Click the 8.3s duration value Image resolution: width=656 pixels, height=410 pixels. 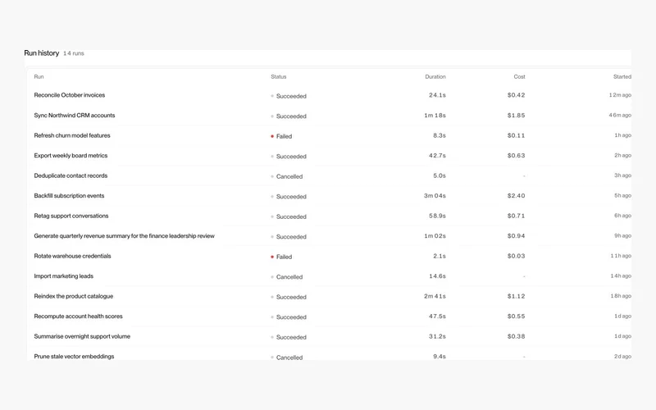(x=440, y=135)
